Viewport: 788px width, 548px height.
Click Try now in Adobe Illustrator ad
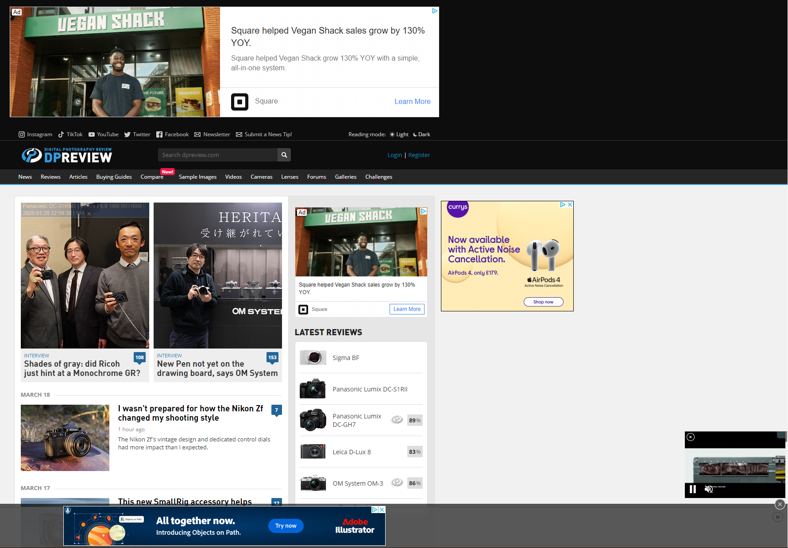coord(286,526)
